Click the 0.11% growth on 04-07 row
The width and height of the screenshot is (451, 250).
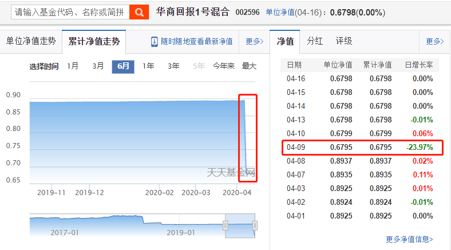[423, 174]
